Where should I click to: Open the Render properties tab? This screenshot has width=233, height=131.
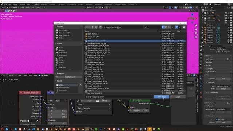tap(201, 54)
